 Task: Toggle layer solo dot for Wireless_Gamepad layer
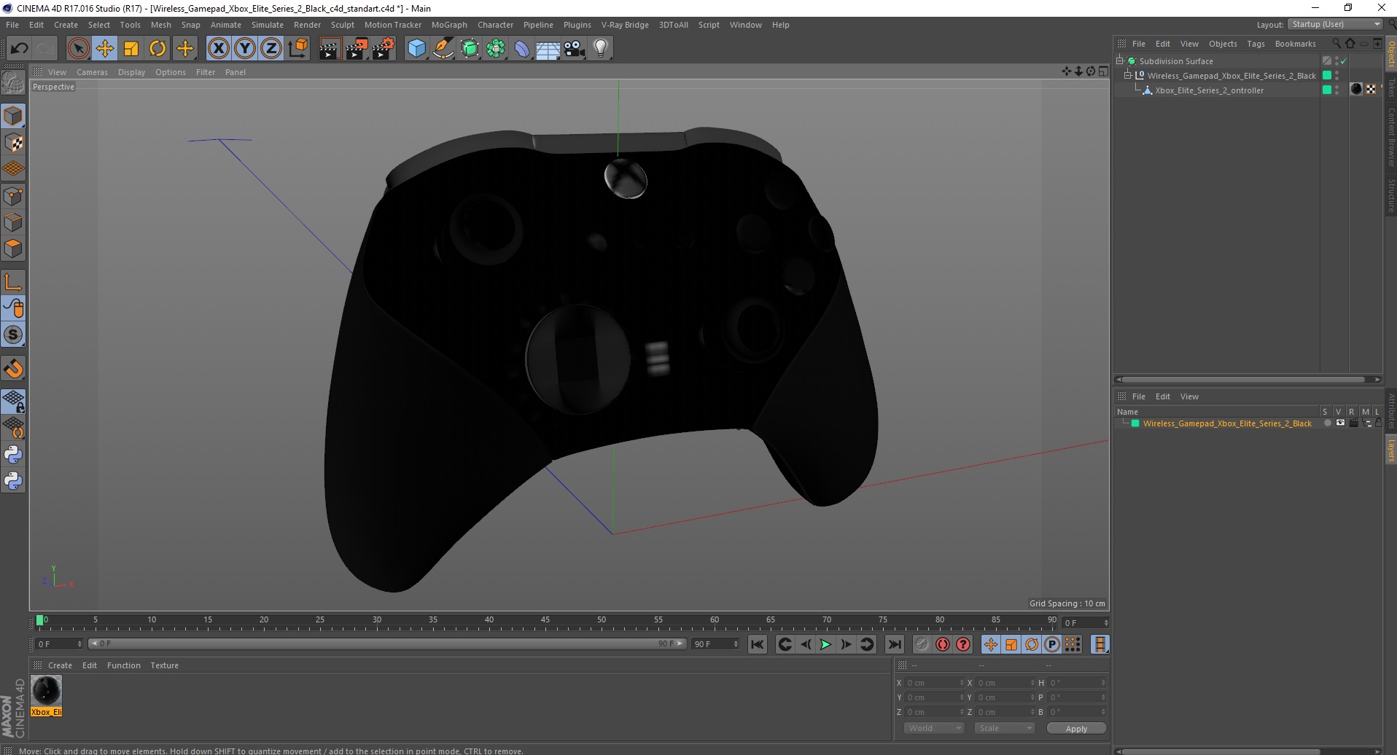pyautogui.click(x=1327, y=423)
